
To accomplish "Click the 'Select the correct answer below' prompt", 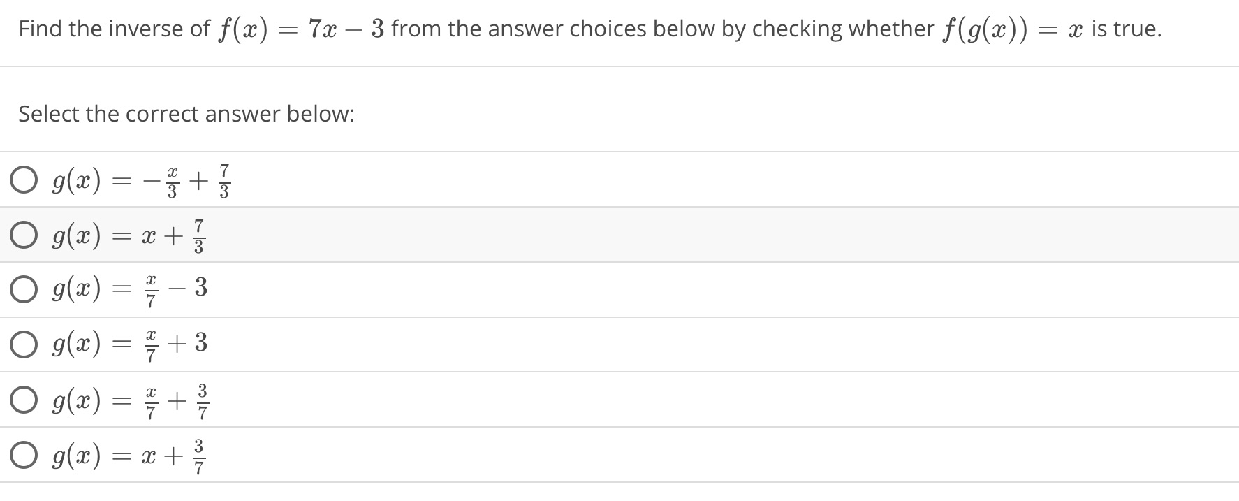I will tap(186, 113).
